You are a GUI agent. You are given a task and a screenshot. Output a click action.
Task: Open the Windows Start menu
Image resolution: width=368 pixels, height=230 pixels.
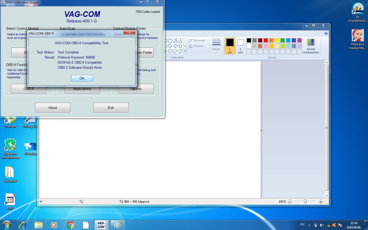point(7,225)
